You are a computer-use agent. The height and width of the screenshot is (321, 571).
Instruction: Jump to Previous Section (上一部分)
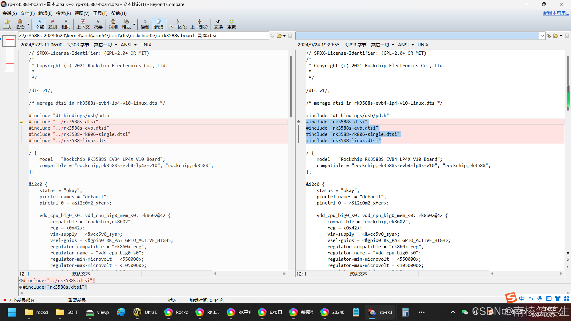point(199,24)
